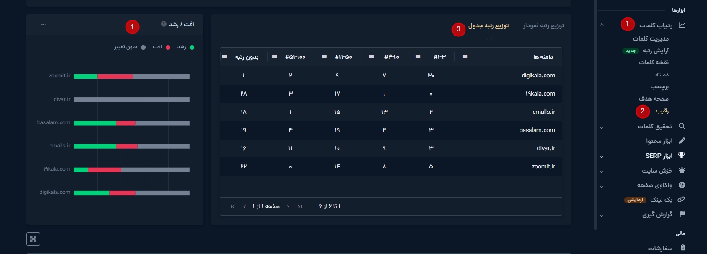This screenshot has width=707, height=254.
Task: Toggle the افت legend item
Action: 162,47
